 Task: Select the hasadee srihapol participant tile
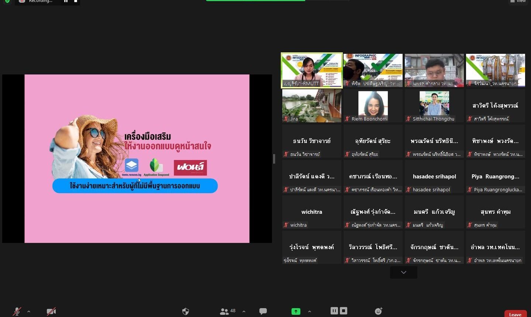coord(434,177)
